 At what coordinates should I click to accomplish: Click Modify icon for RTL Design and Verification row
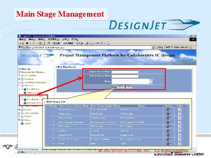(x=169, y=122)
